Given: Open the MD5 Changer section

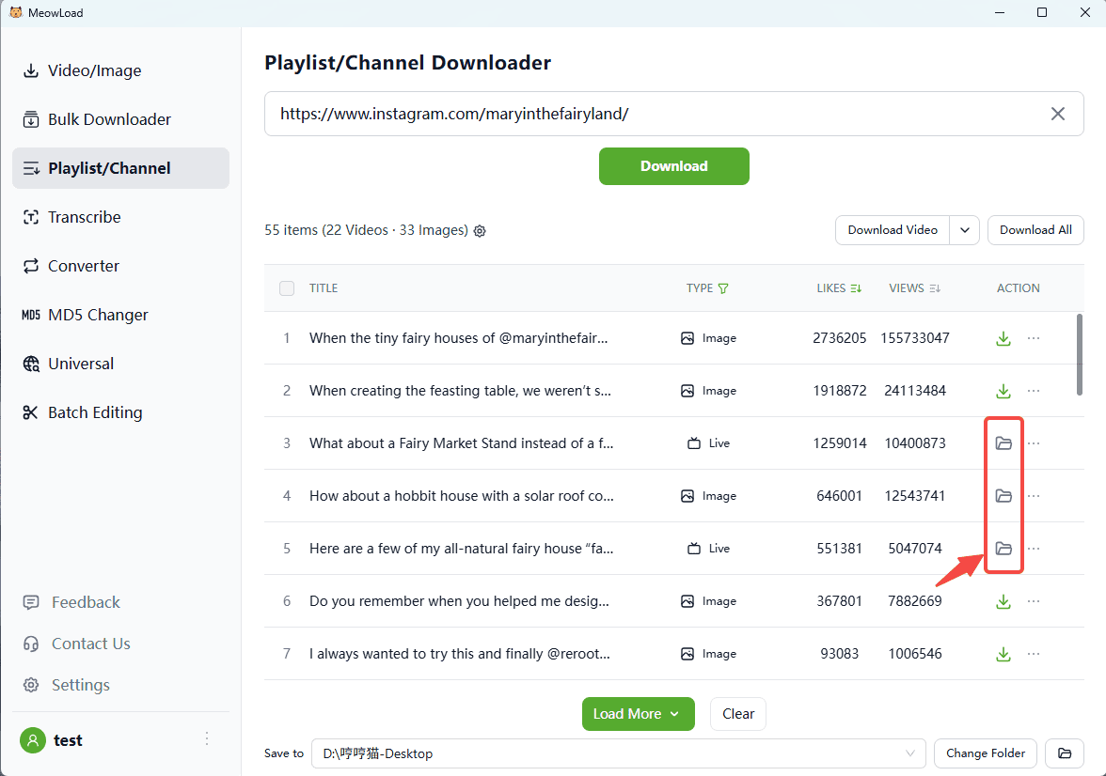Looking at the screenshot, I should point(98,315).
